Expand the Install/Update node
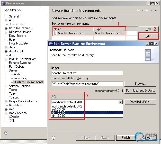The height and width of the screenshot is (144, 161). point(6,44)
